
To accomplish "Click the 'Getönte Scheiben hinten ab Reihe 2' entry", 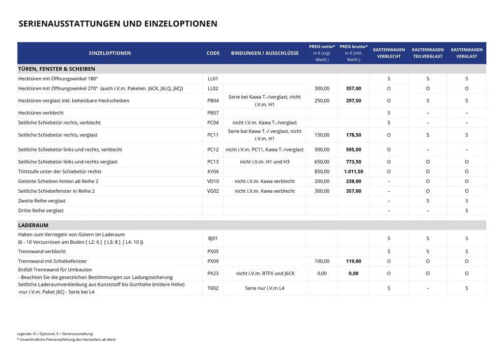I will pos(58,182).
